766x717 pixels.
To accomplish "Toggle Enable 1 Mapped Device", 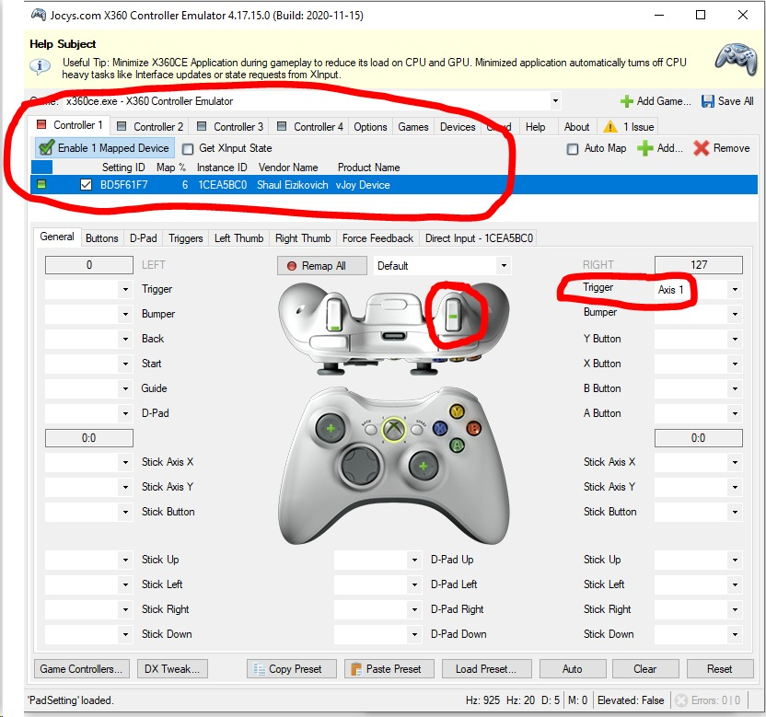I will 103,148.
